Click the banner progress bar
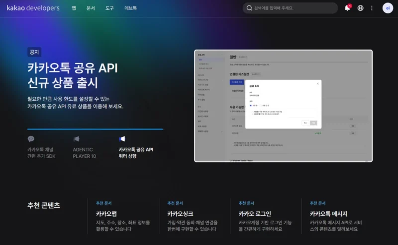 95,129
